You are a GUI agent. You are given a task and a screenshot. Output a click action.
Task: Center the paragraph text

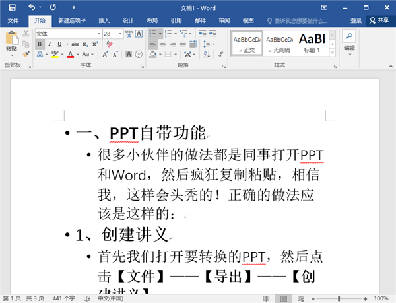pos(162,44)
